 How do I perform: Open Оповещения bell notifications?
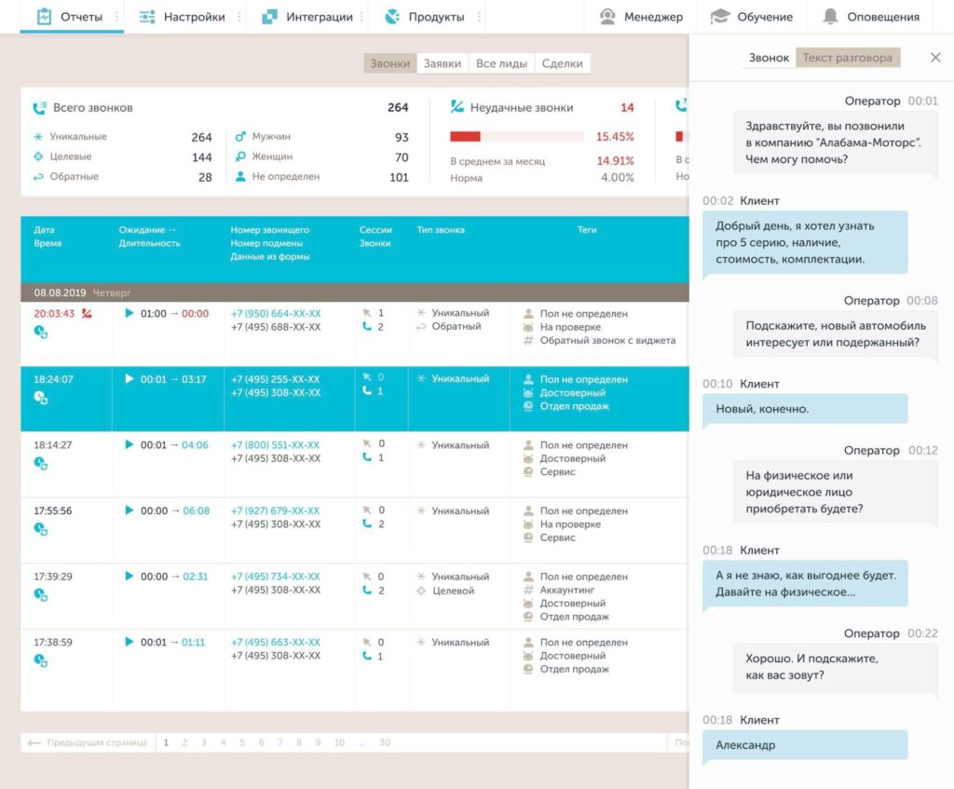coord(830,17)
